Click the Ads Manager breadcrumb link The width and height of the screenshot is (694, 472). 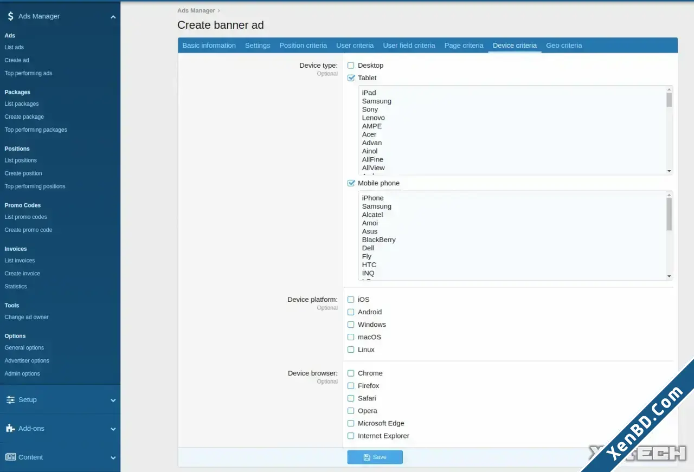[x=196, y=10]
